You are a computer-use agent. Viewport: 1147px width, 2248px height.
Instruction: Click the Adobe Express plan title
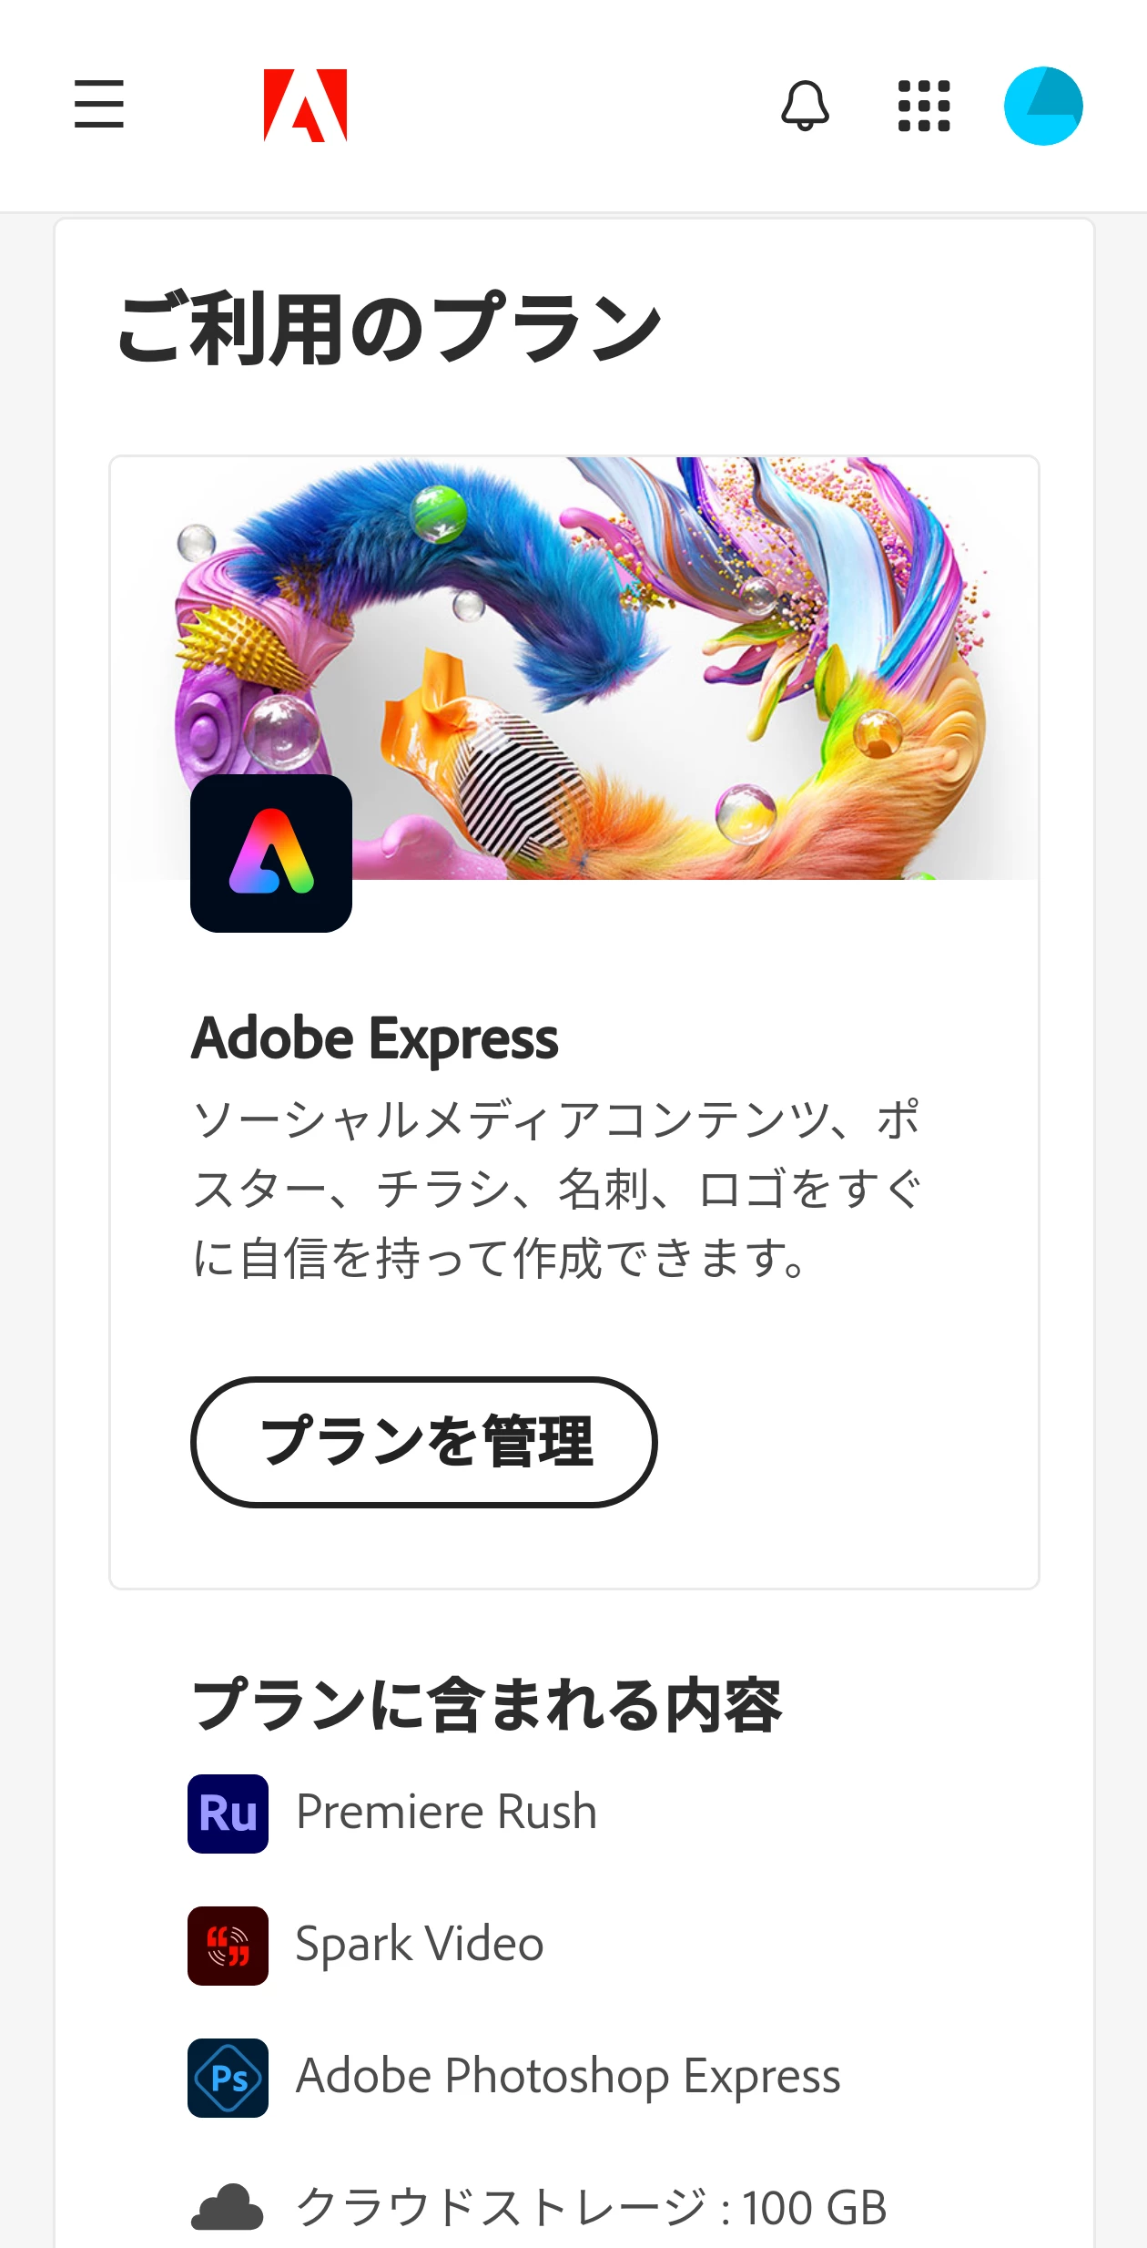click(374, 1038)
